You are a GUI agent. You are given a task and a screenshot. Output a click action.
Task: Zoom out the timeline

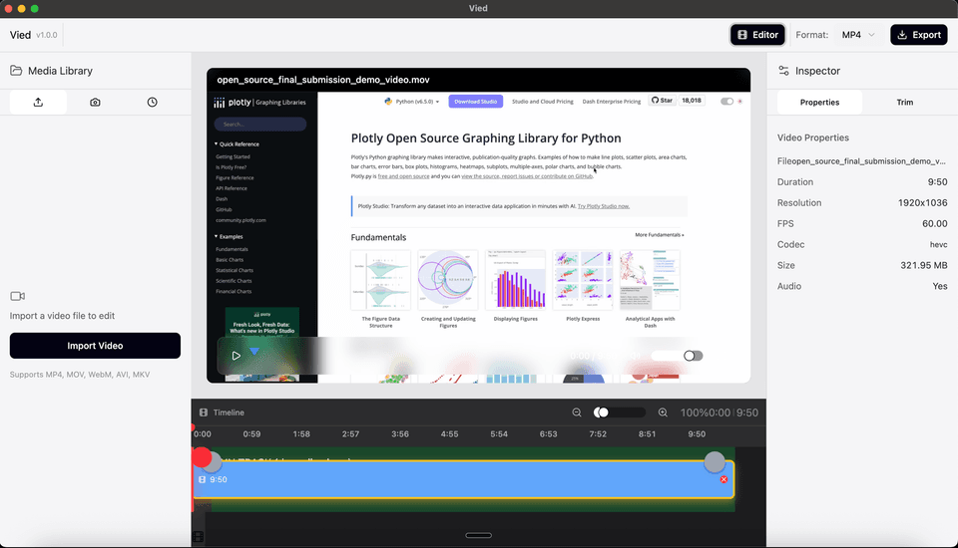(577, 412)
